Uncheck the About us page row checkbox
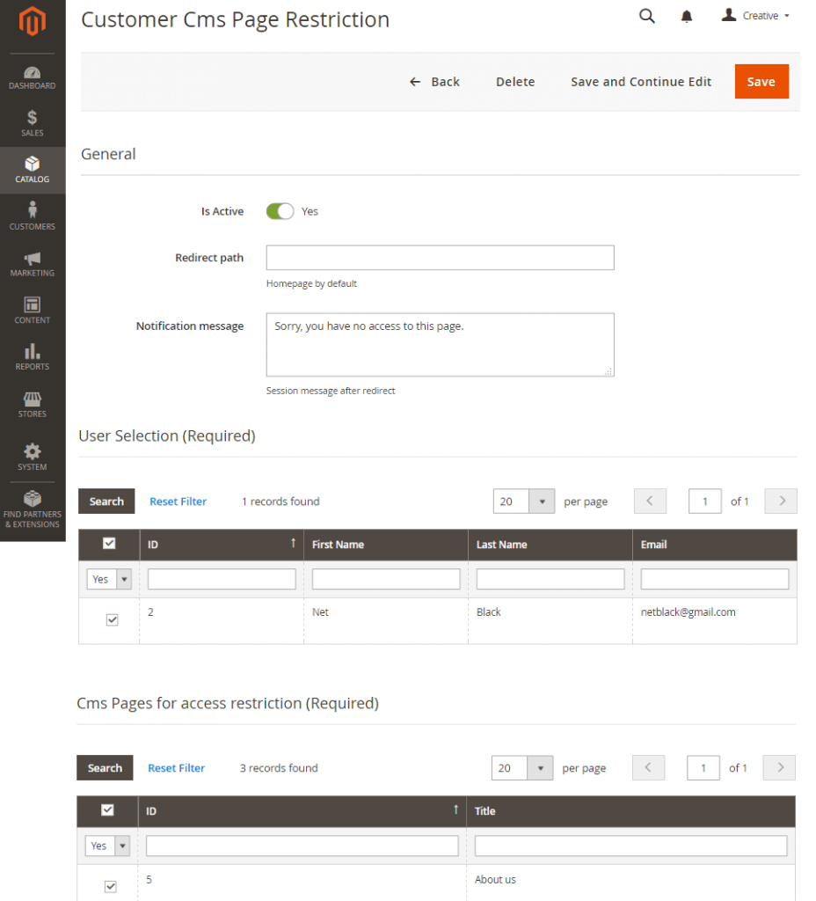The width and height of the screenshot is (816, 901). coord(110,886)
